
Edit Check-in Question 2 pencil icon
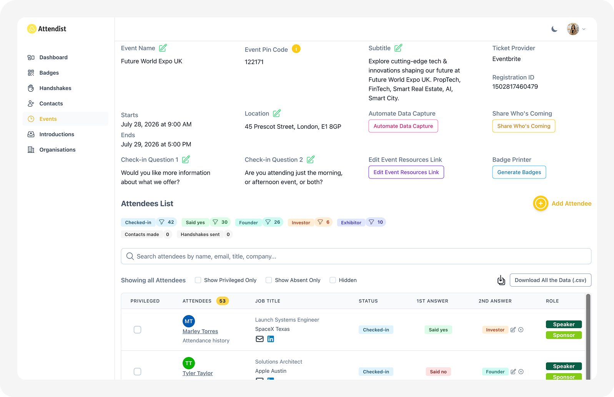[311, 160]
